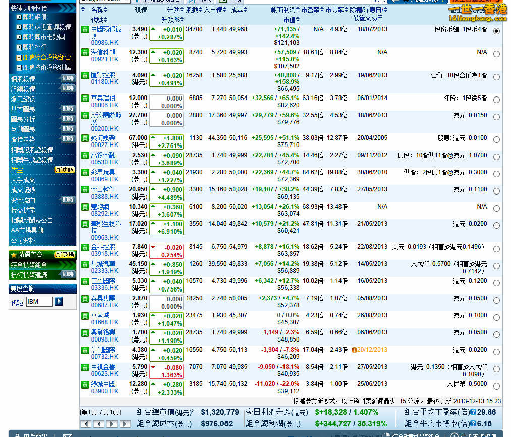
Task: Sort by 升跌 column header
Action: 176,10
